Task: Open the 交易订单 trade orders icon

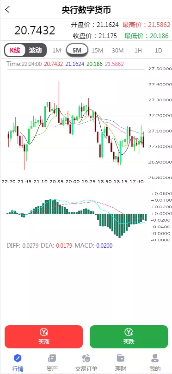Action: pyautogui.click(x=86, y=358)
